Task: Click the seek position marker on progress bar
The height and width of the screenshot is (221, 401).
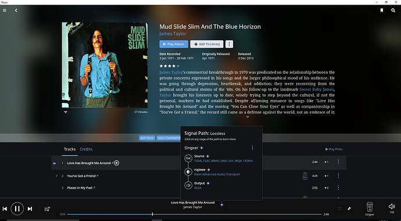Action: [152, 214]
